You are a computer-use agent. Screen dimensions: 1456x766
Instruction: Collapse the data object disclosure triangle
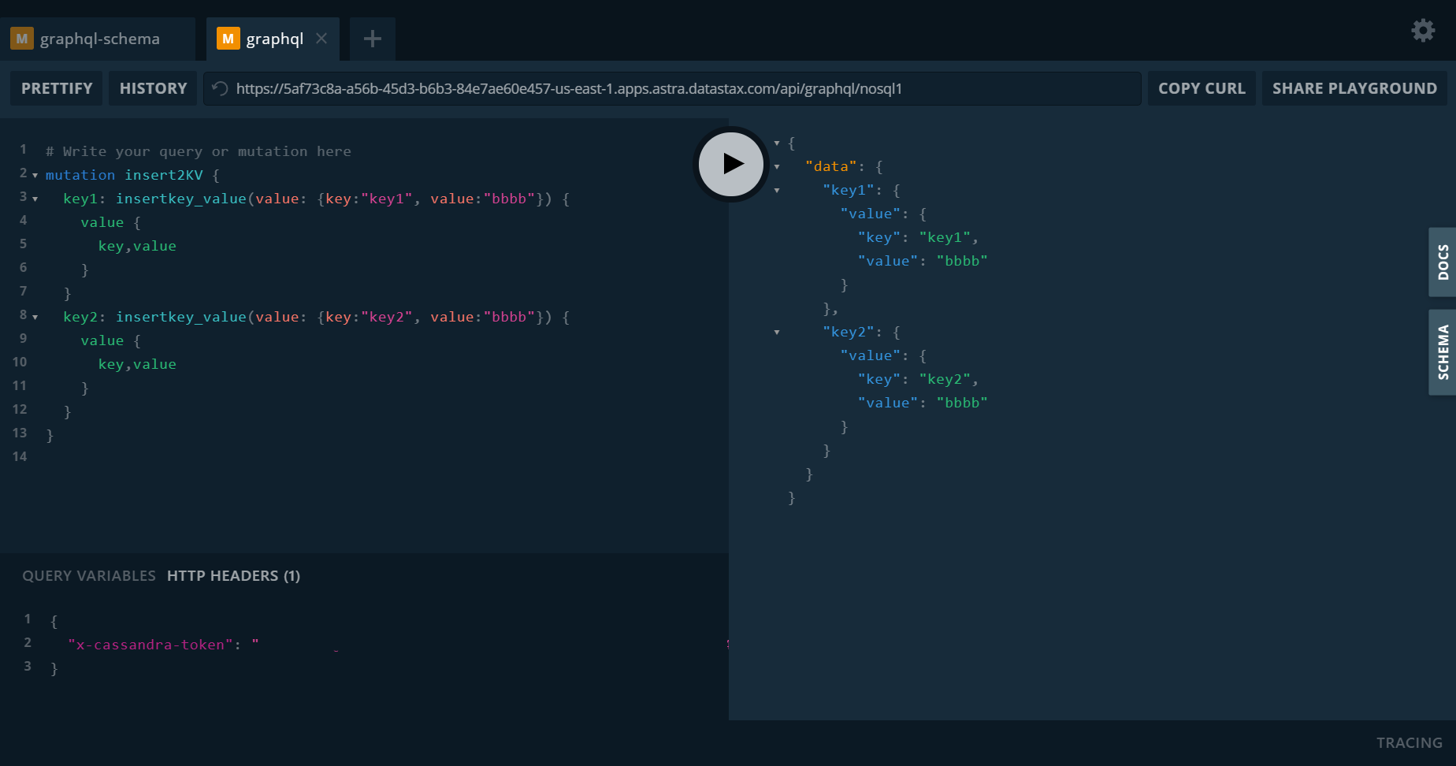tap(777, 167)
